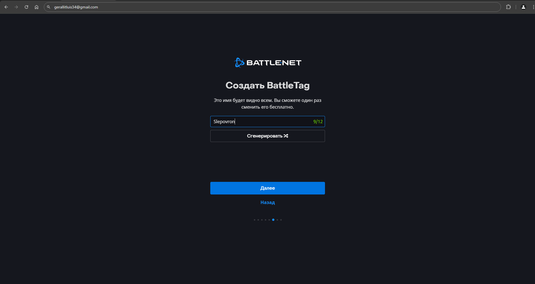Open the browser three-dot menu
535x284 pixels.
(533, 7)
